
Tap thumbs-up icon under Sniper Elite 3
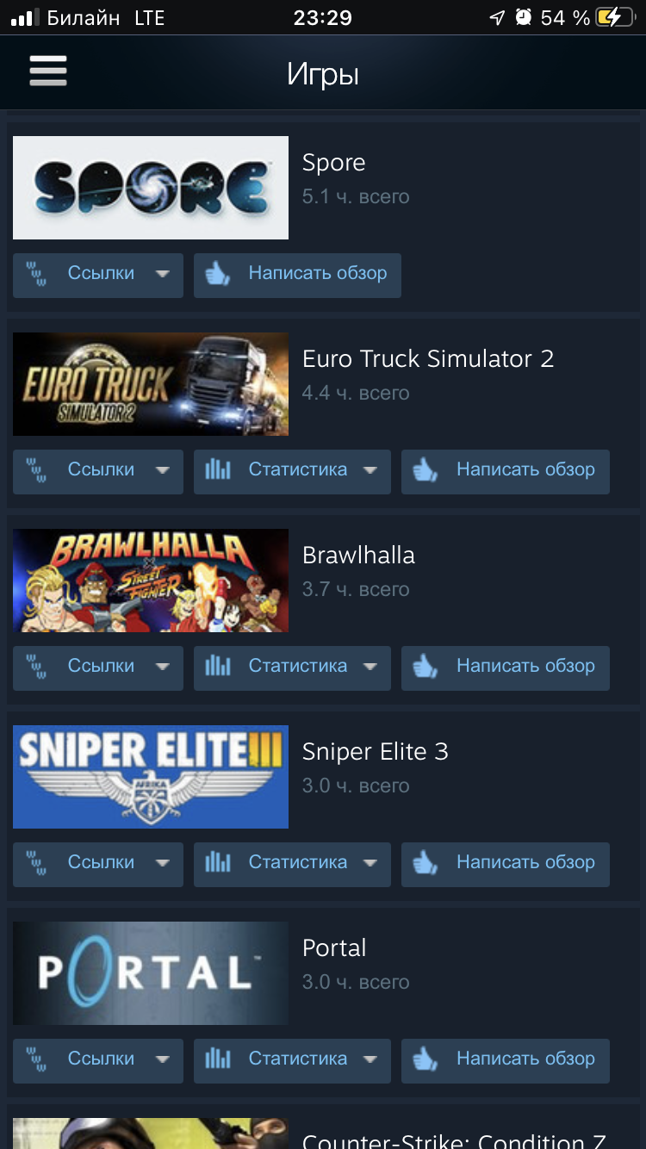tap(425, 863)
